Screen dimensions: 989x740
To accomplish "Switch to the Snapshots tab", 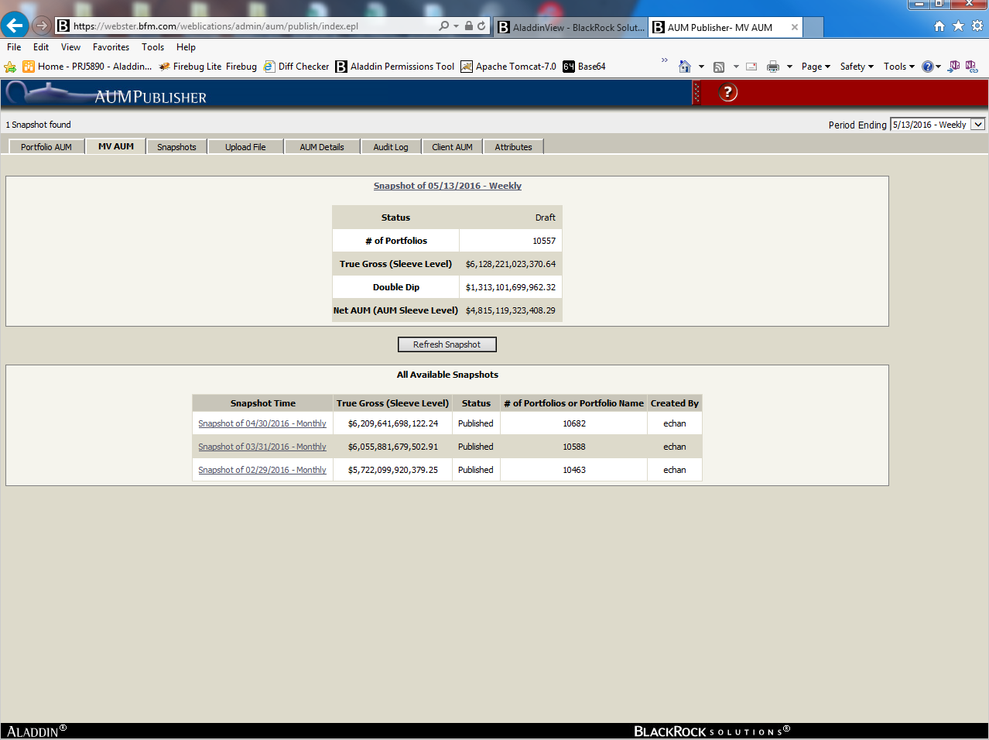I will [176, 147].
